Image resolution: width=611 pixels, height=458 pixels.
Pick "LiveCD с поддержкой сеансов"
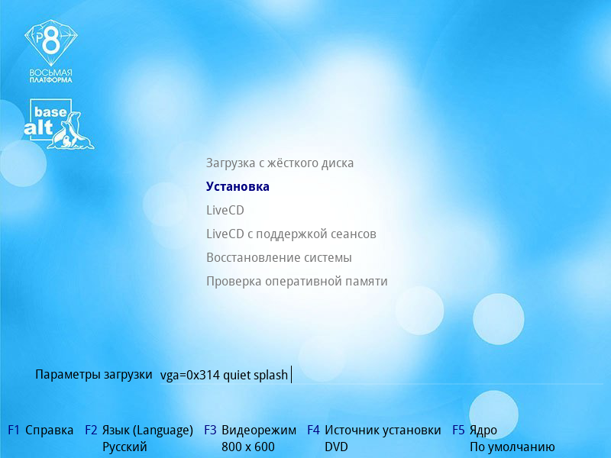pyautogui.click(x=291, y=234)
